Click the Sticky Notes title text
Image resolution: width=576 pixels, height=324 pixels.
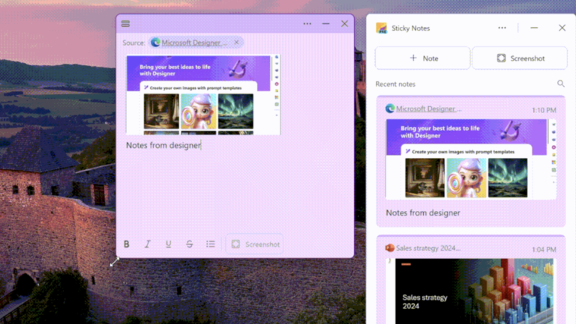click(x=411, y=28)
